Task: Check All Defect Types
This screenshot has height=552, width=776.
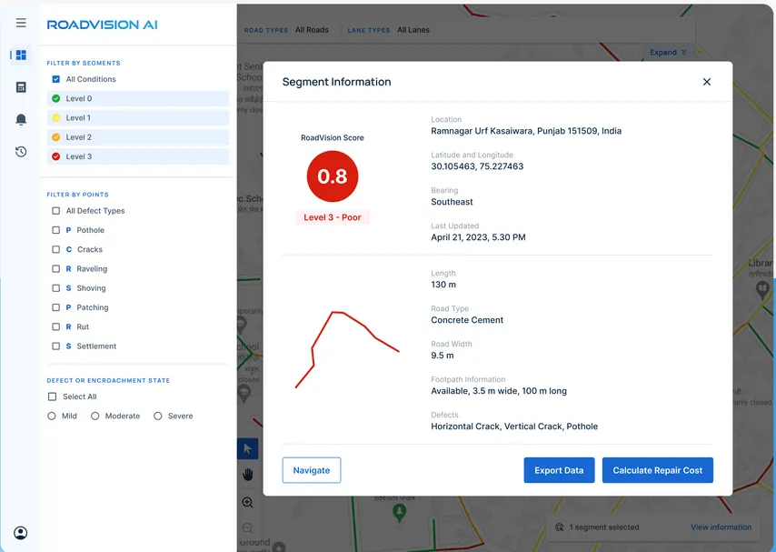Action: click(56, 211)
